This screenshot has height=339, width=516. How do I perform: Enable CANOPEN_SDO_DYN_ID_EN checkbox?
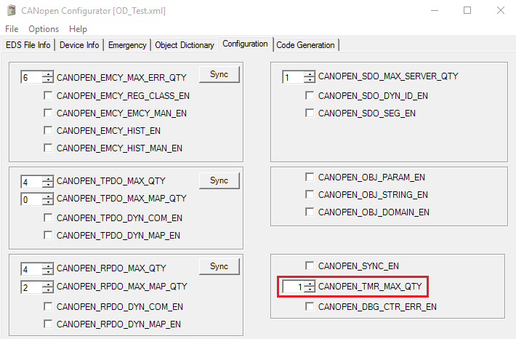310,95
